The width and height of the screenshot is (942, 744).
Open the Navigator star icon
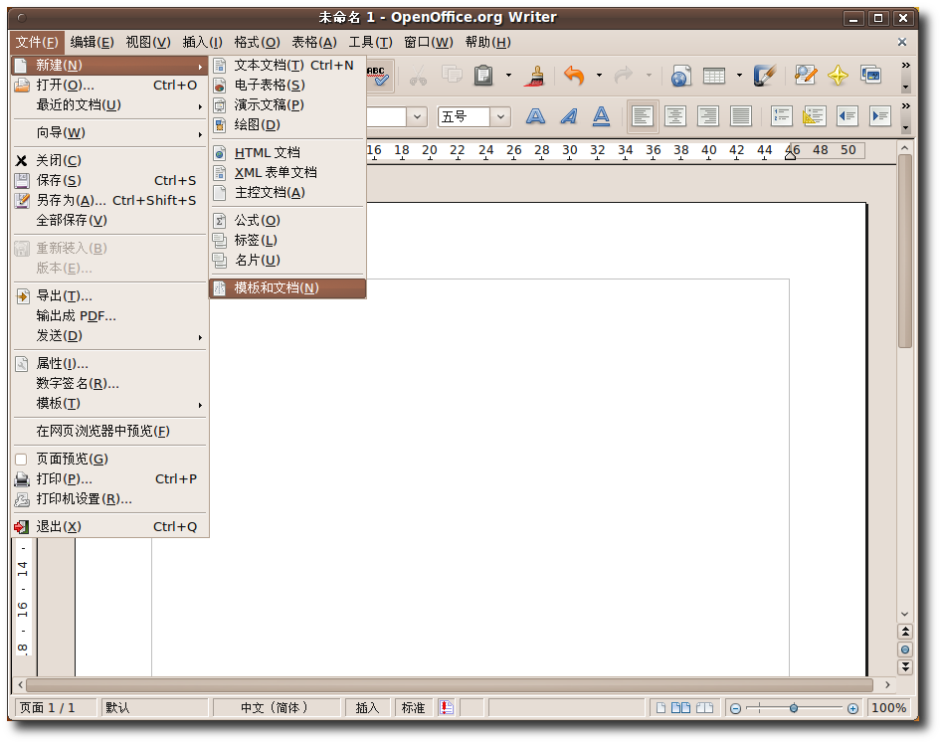tap(838, 76)
